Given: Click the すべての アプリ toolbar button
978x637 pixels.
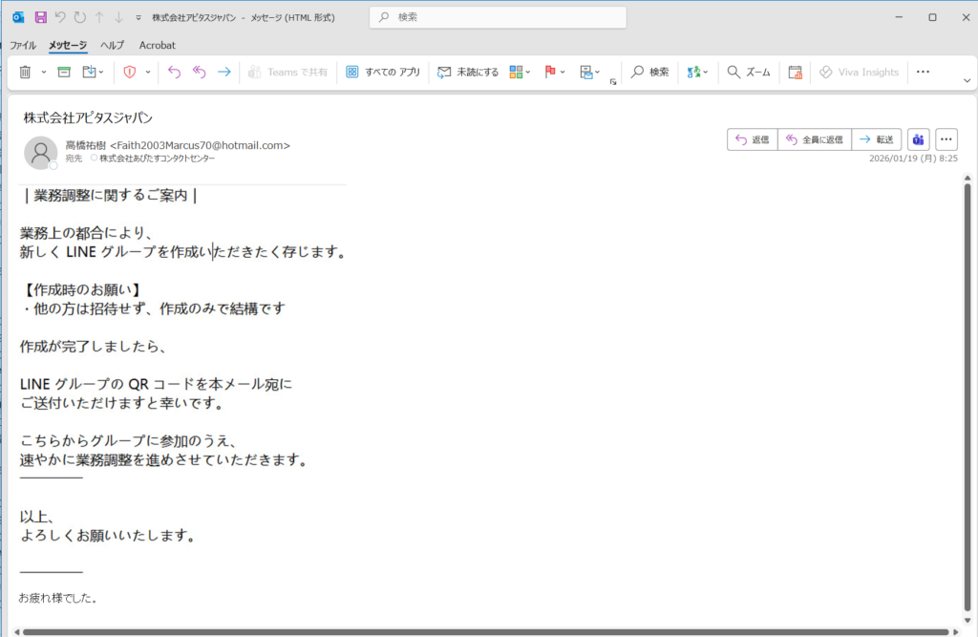Looking at the screenshot, I should pos(382,72).
